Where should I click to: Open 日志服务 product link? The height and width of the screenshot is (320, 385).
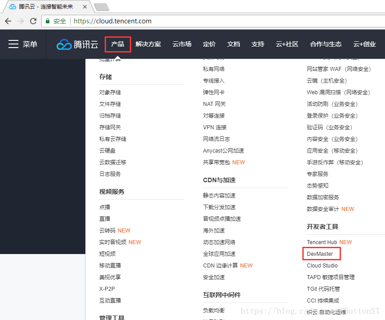110,174
